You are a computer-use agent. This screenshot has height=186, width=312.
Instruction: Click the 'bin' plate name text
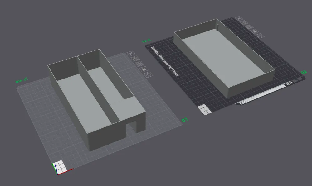[19, 81]
